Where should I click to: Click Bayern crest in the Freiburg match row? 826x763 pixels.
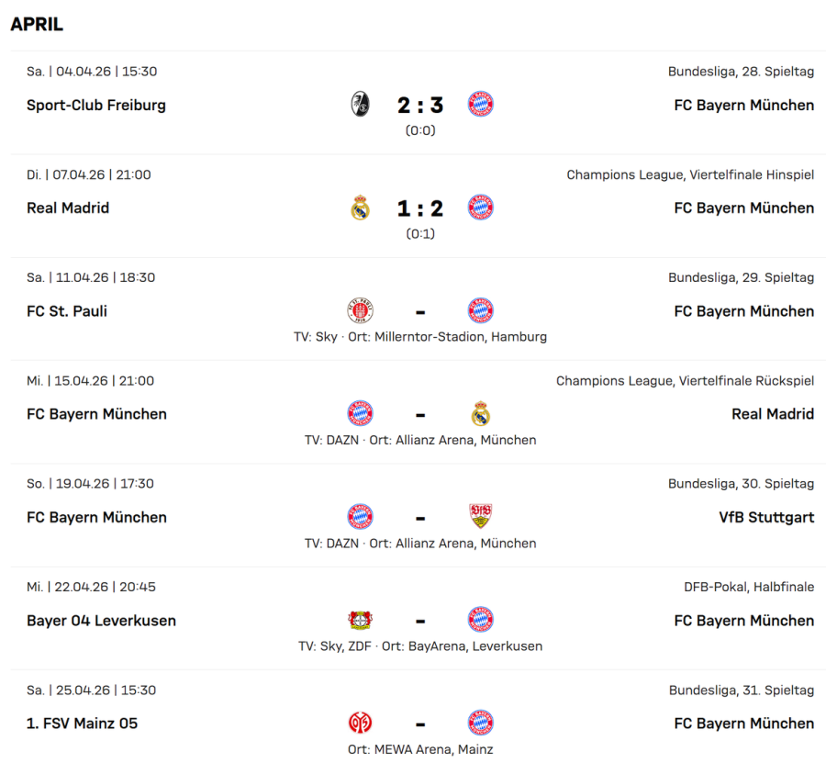click(480, 105)
